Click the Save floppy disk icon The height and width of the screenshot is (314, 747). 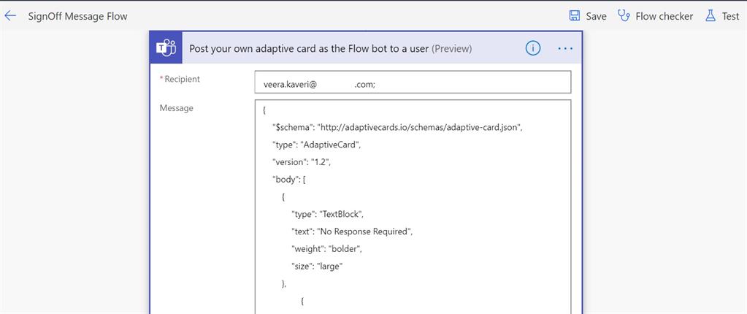click(x=575, y=16)
